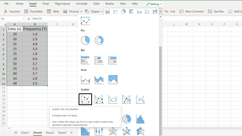Select cell containing 5.5
The width and height of the screenshot is (242, 136).
(35, 69)
